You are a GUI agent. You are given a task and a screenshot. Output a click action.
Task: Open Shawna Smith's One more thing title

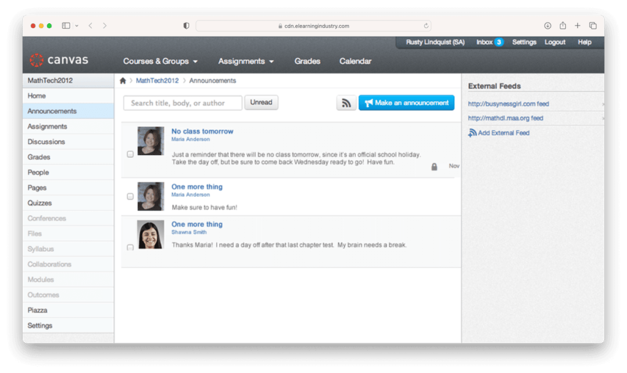click(x=197, y=224)
